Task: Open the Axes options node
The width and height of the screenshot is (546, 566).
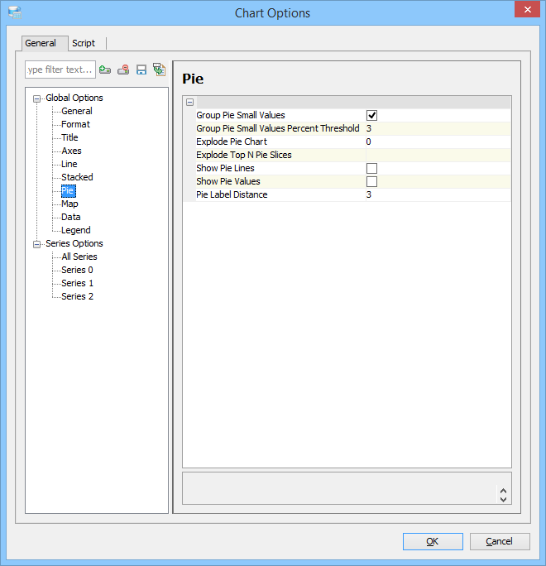Action: tap(71, 151)
